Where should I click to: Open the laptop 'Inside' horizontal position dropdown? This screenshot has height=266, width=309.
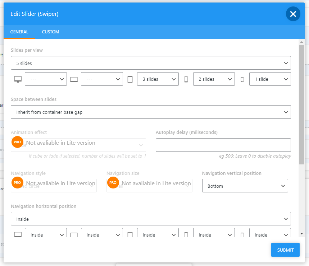pyautogui.click(x=102, y=233)
